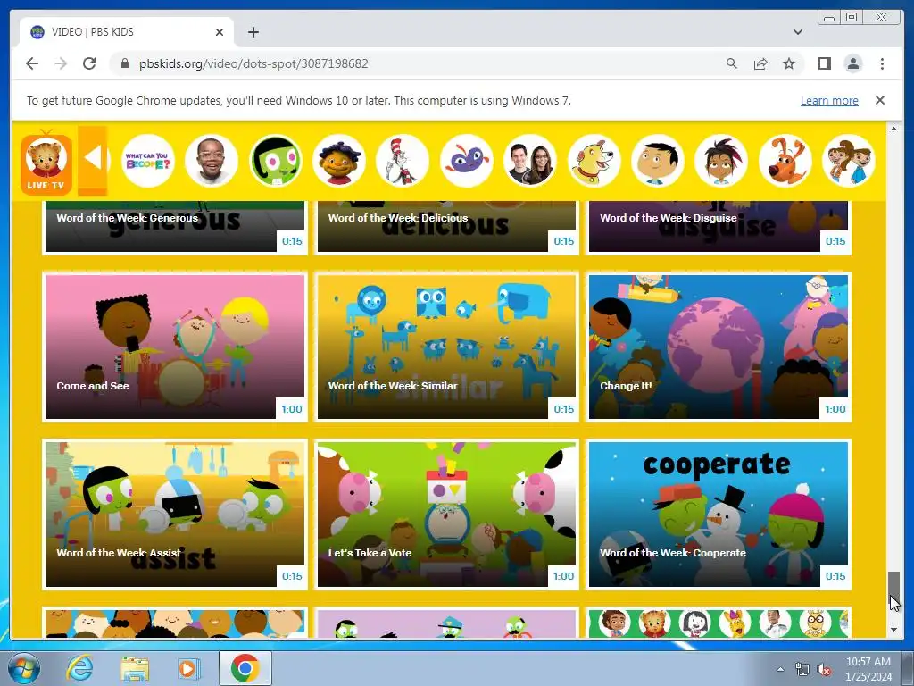Toggle the Chrome side panel
Viewport: 914px width, 686px height.
pos(824,63)
